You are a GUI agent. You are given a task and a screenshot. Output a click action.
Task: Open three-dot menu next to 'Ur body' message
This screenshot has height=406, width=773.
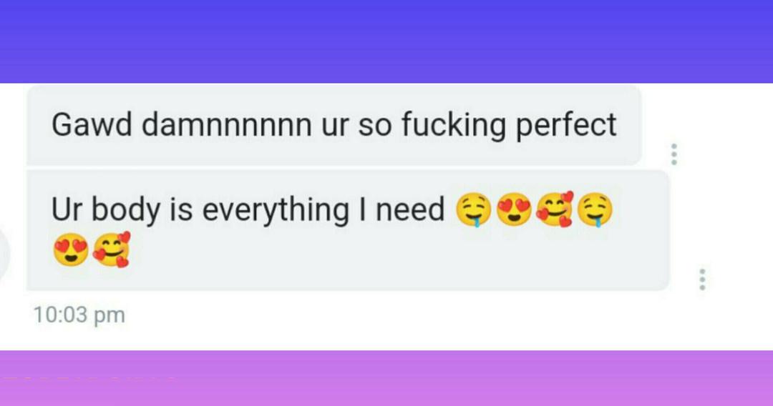[703, 279]
